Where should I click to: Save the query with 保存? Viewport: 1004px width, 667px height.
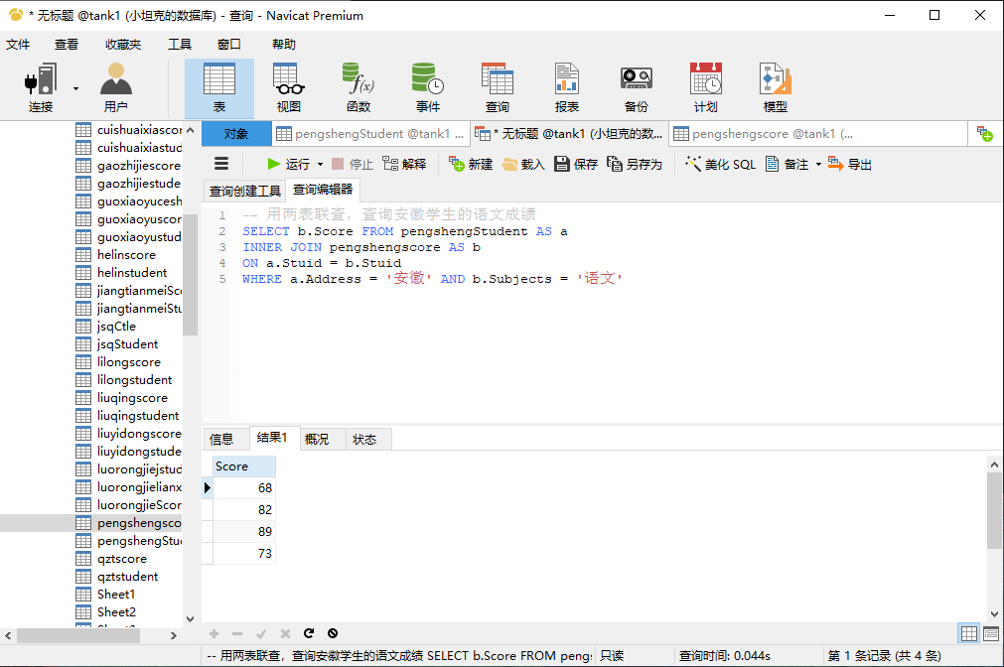[x=576, y=165]
